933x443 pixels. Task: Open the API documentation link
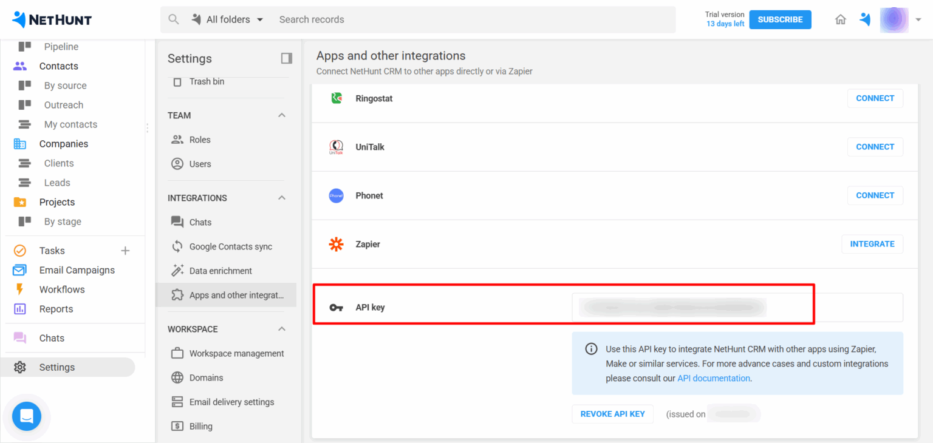click(714, 378)
